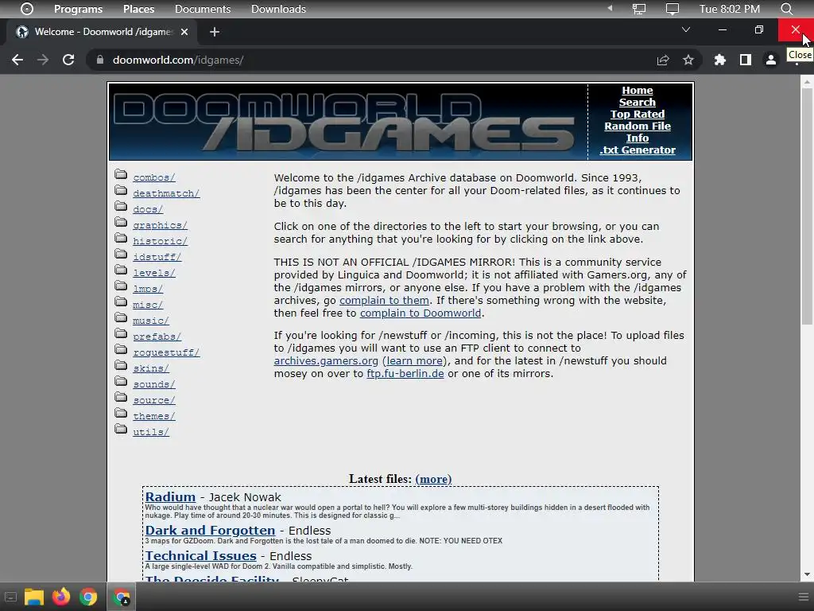Image resolution: width=814 pixels, height=611 pixels.
Task: Click the folder icon next to prefabs/
Action: click(x=121, y=333)
